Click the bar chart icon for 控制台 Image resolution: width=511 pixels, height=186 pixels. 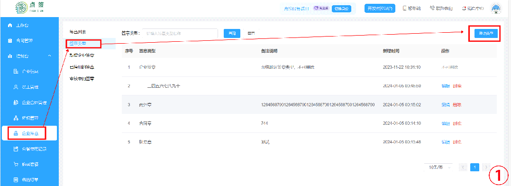click(10, 56)
